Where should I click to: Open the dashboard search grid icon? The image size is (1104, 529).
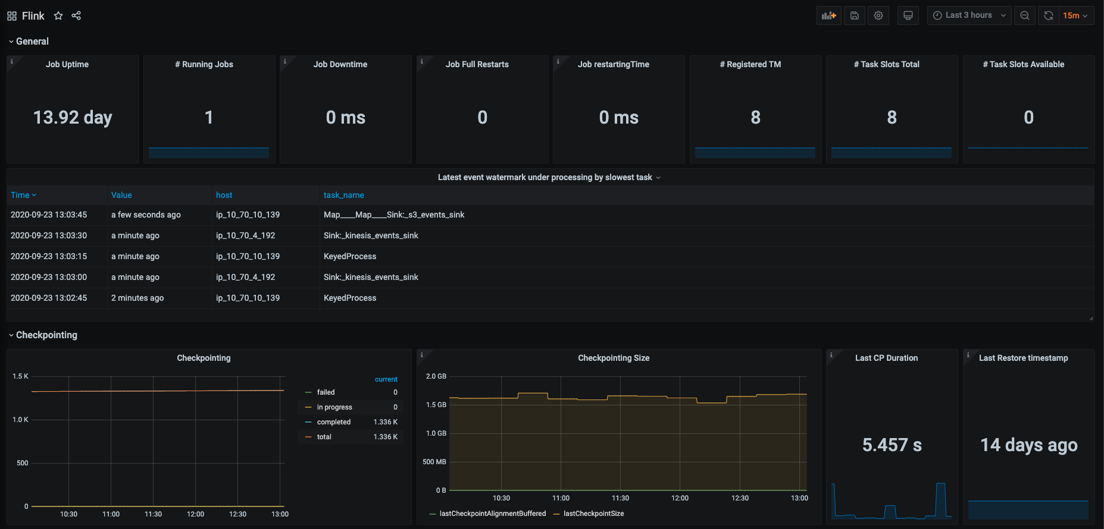pos(12,16)
